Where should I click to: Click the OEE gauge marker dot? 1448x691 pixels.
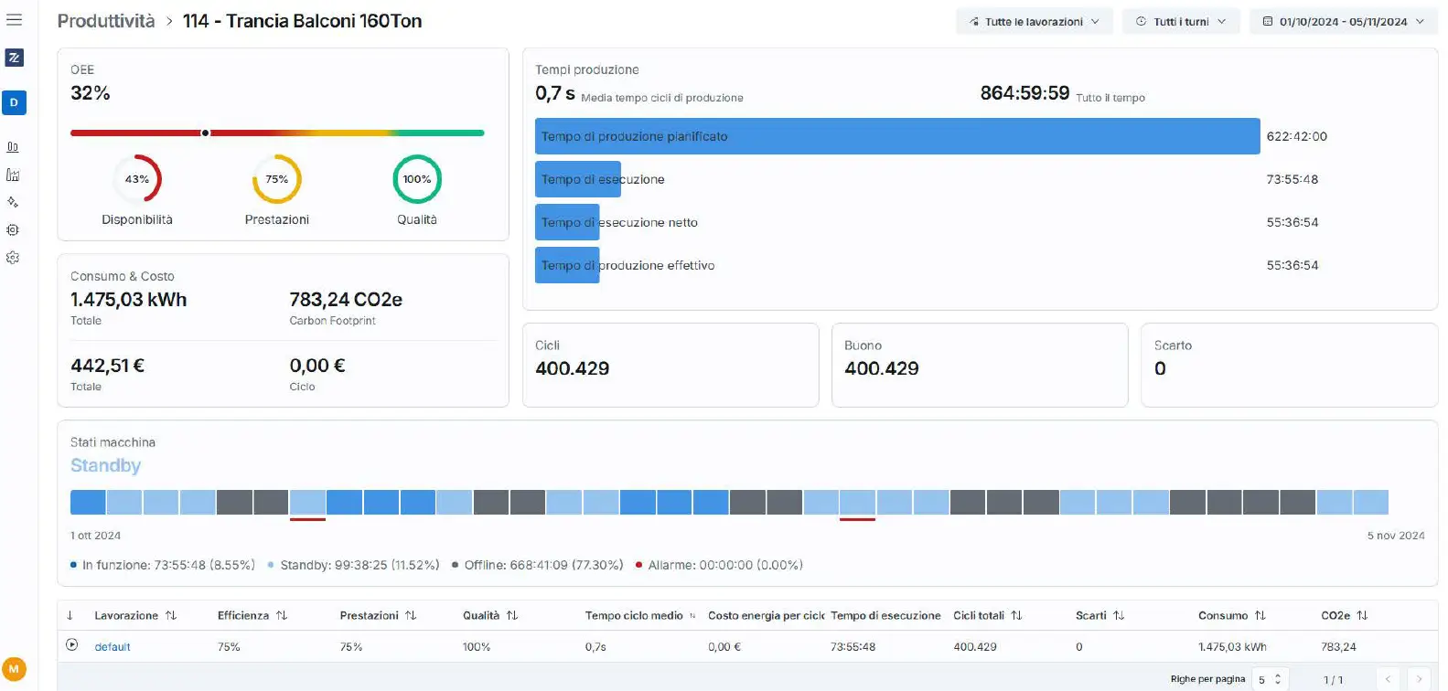205,133
